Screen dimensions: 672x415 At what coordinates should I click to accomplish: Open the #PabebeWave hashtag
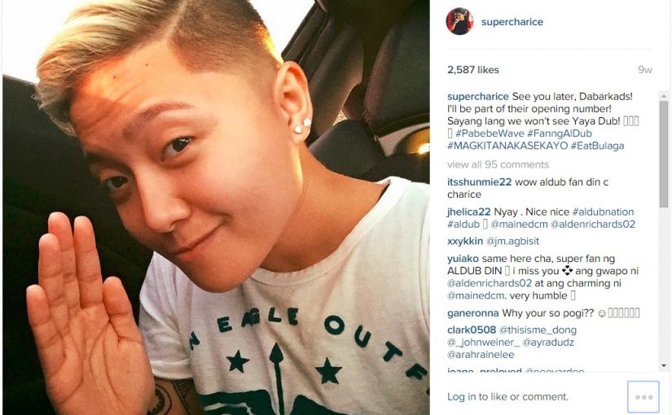point(490,133)
